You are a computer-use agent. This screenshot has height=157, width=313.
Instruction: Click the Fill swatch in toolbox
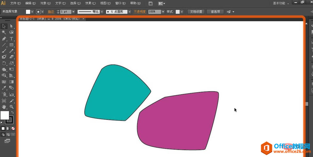pyautogui.click(x=4, y=115)
